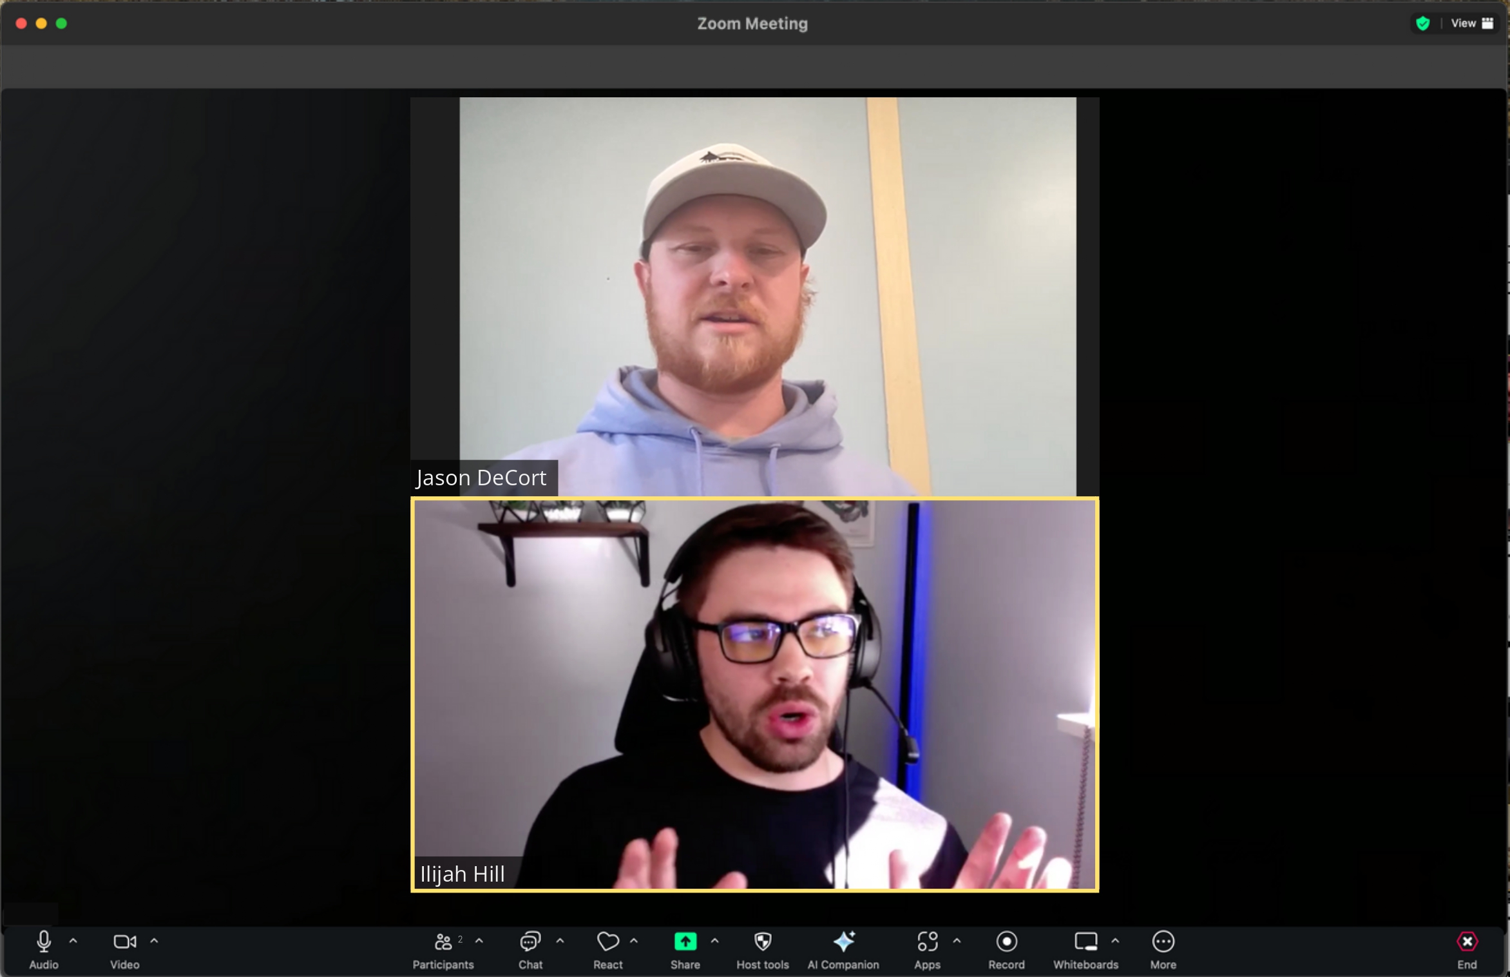Open Host tools shield menu

pyautogui.click(x=763, y=950)
